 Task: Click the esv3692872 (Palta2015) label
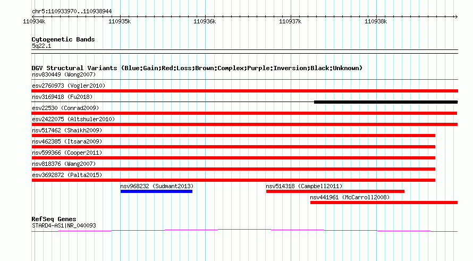[x=67, y=175]
